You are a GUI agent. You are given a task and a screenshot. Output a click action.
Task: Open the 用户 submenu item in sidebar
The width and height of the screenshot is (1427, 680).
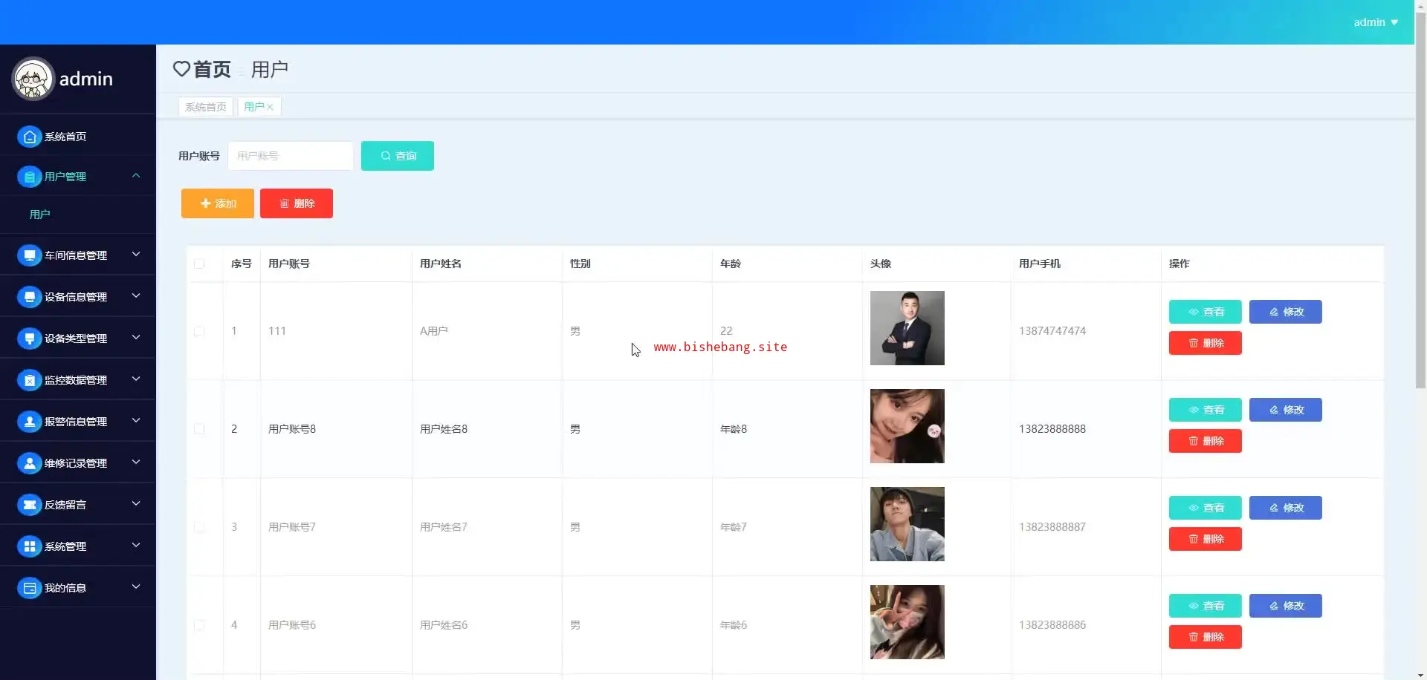40,215
